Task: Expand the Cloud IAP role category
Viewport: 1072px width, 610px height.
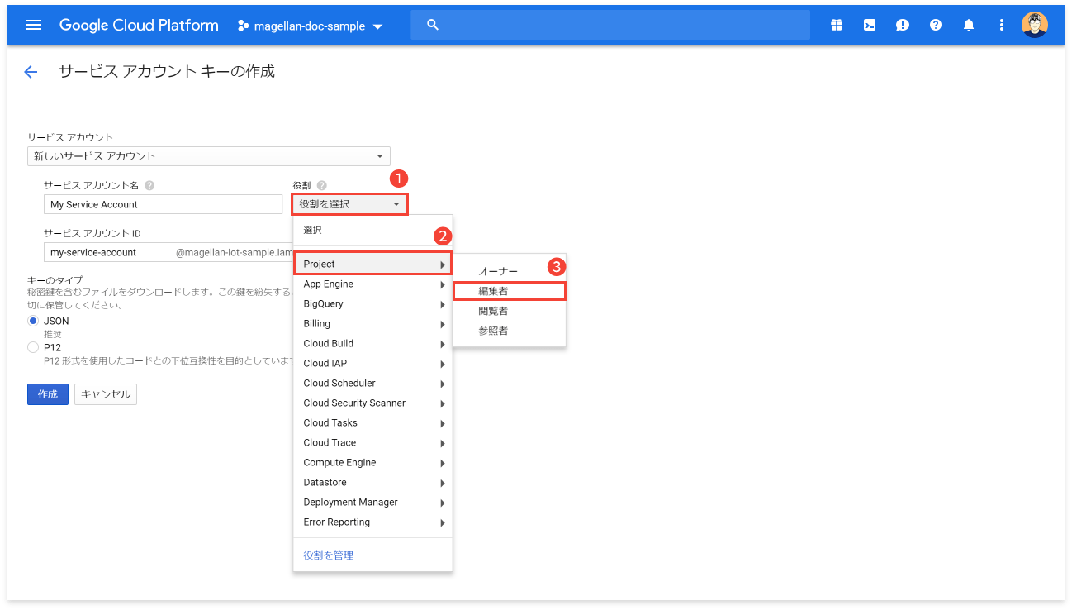Action: (373, 364)
